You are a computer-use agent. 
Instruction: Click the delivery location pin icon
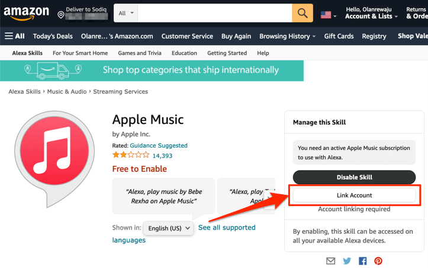pos(61,14)
